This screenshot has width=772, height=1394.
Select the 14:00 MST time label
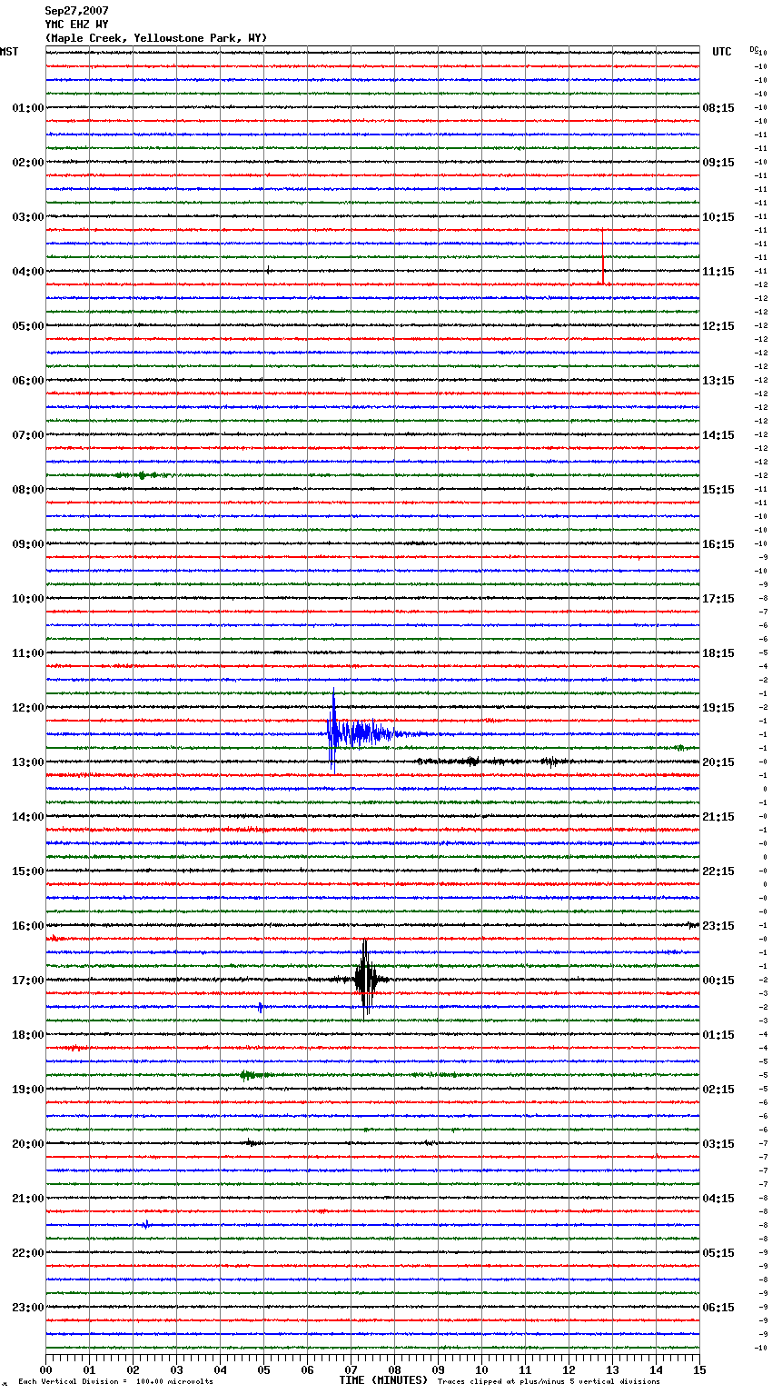(28, 817)
